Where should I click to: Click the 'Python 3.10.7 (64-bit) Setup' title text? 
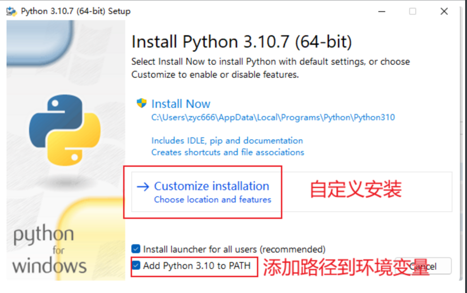pos(76,11)
